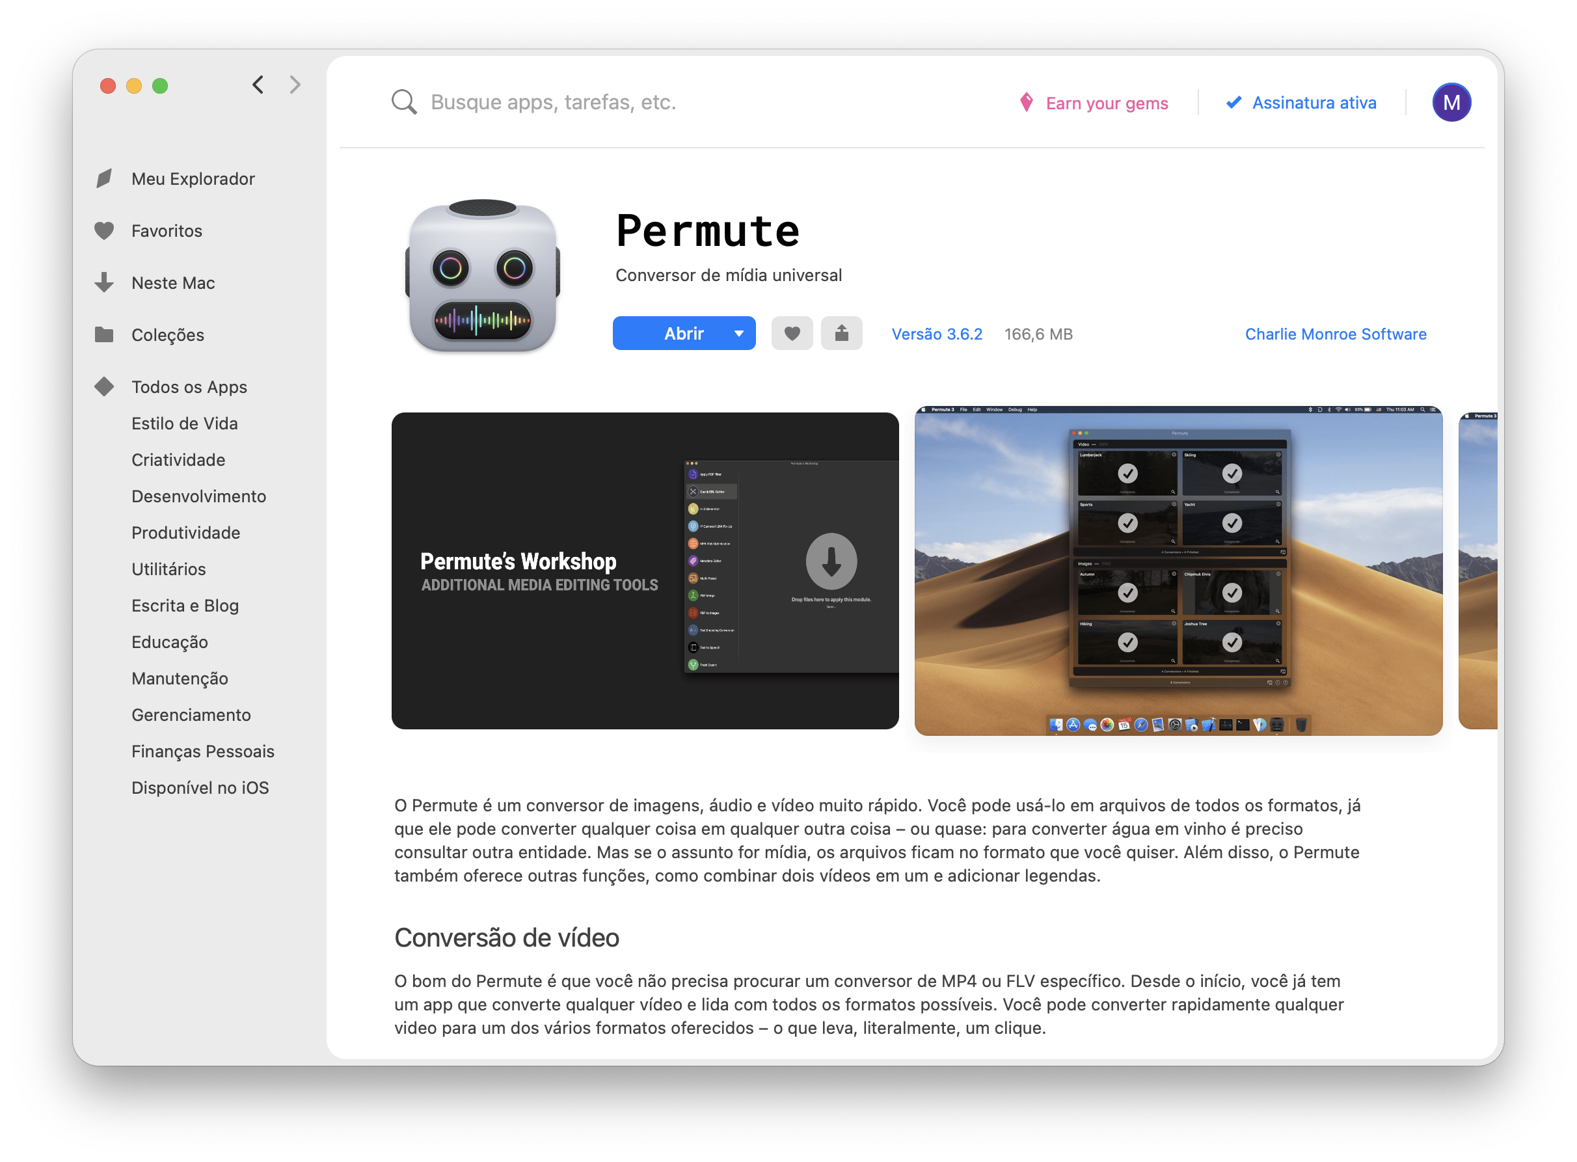1577x1162 pixels.
Task: Click the 'Conversor de mídia universal' subtitle
Action: click(x=729, y=275)
